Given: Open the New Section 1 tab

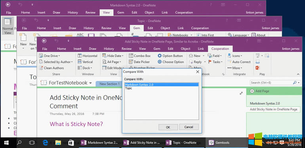Looking at the screenshot, I should (109, 84).
